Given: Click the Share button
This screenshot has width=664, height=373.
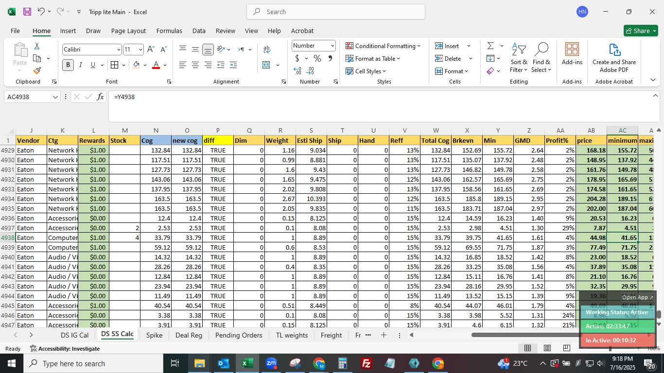Looking at the screenshot, I should pyautogui.click(x=641, y=31).
